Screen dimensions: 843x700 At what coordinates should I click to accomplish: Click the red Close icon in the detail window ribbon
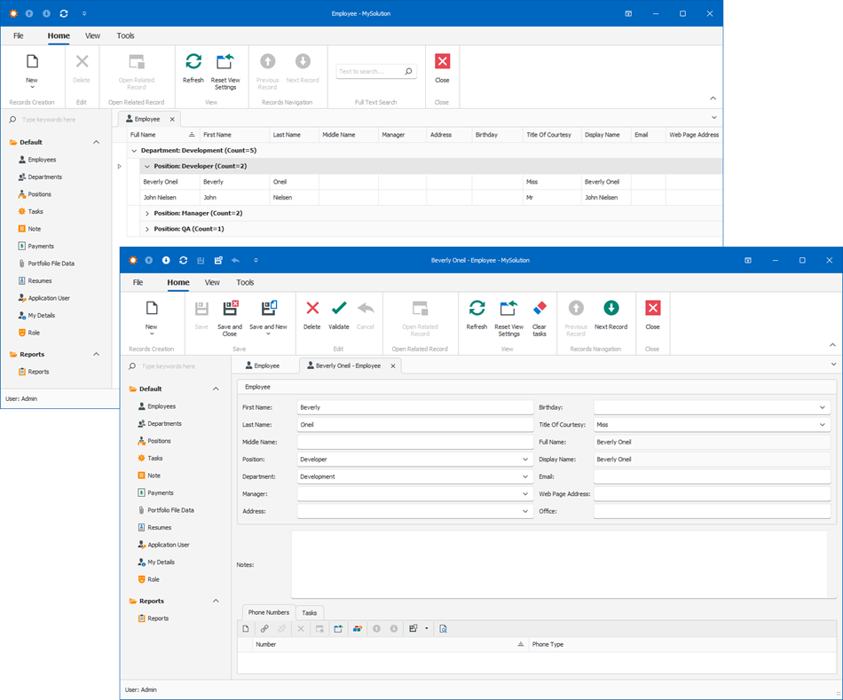click(x=653, y=308)
